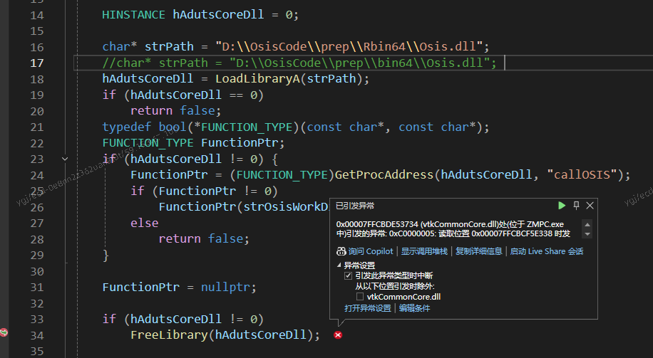Open 打开异常设置 link
Image resolution: width=653 pixels, height=358 pixels.
click(x=368, y=308)
